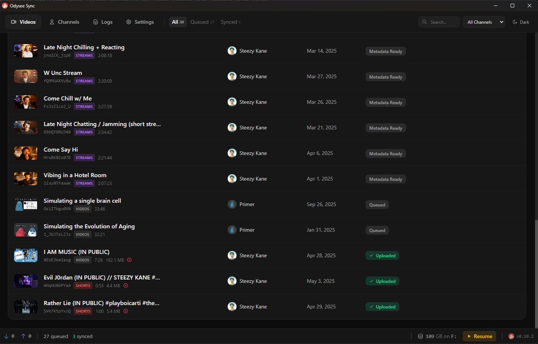Screen dimensions: 538x344
Task: Click the Odysee logo next to v0.10.2
Action: point(512,336)
